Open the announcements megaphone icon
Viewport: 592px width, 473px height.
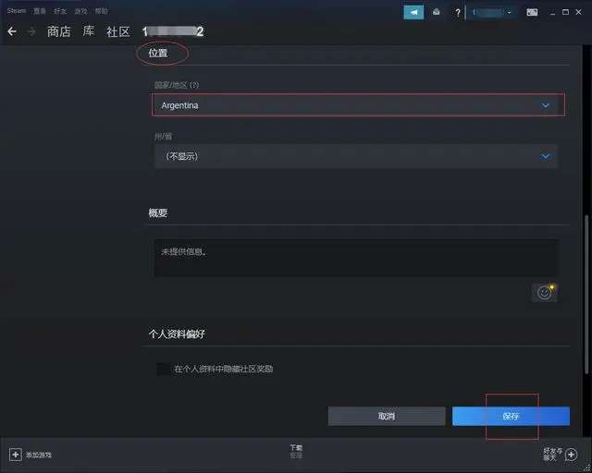[x=413, y=12]
